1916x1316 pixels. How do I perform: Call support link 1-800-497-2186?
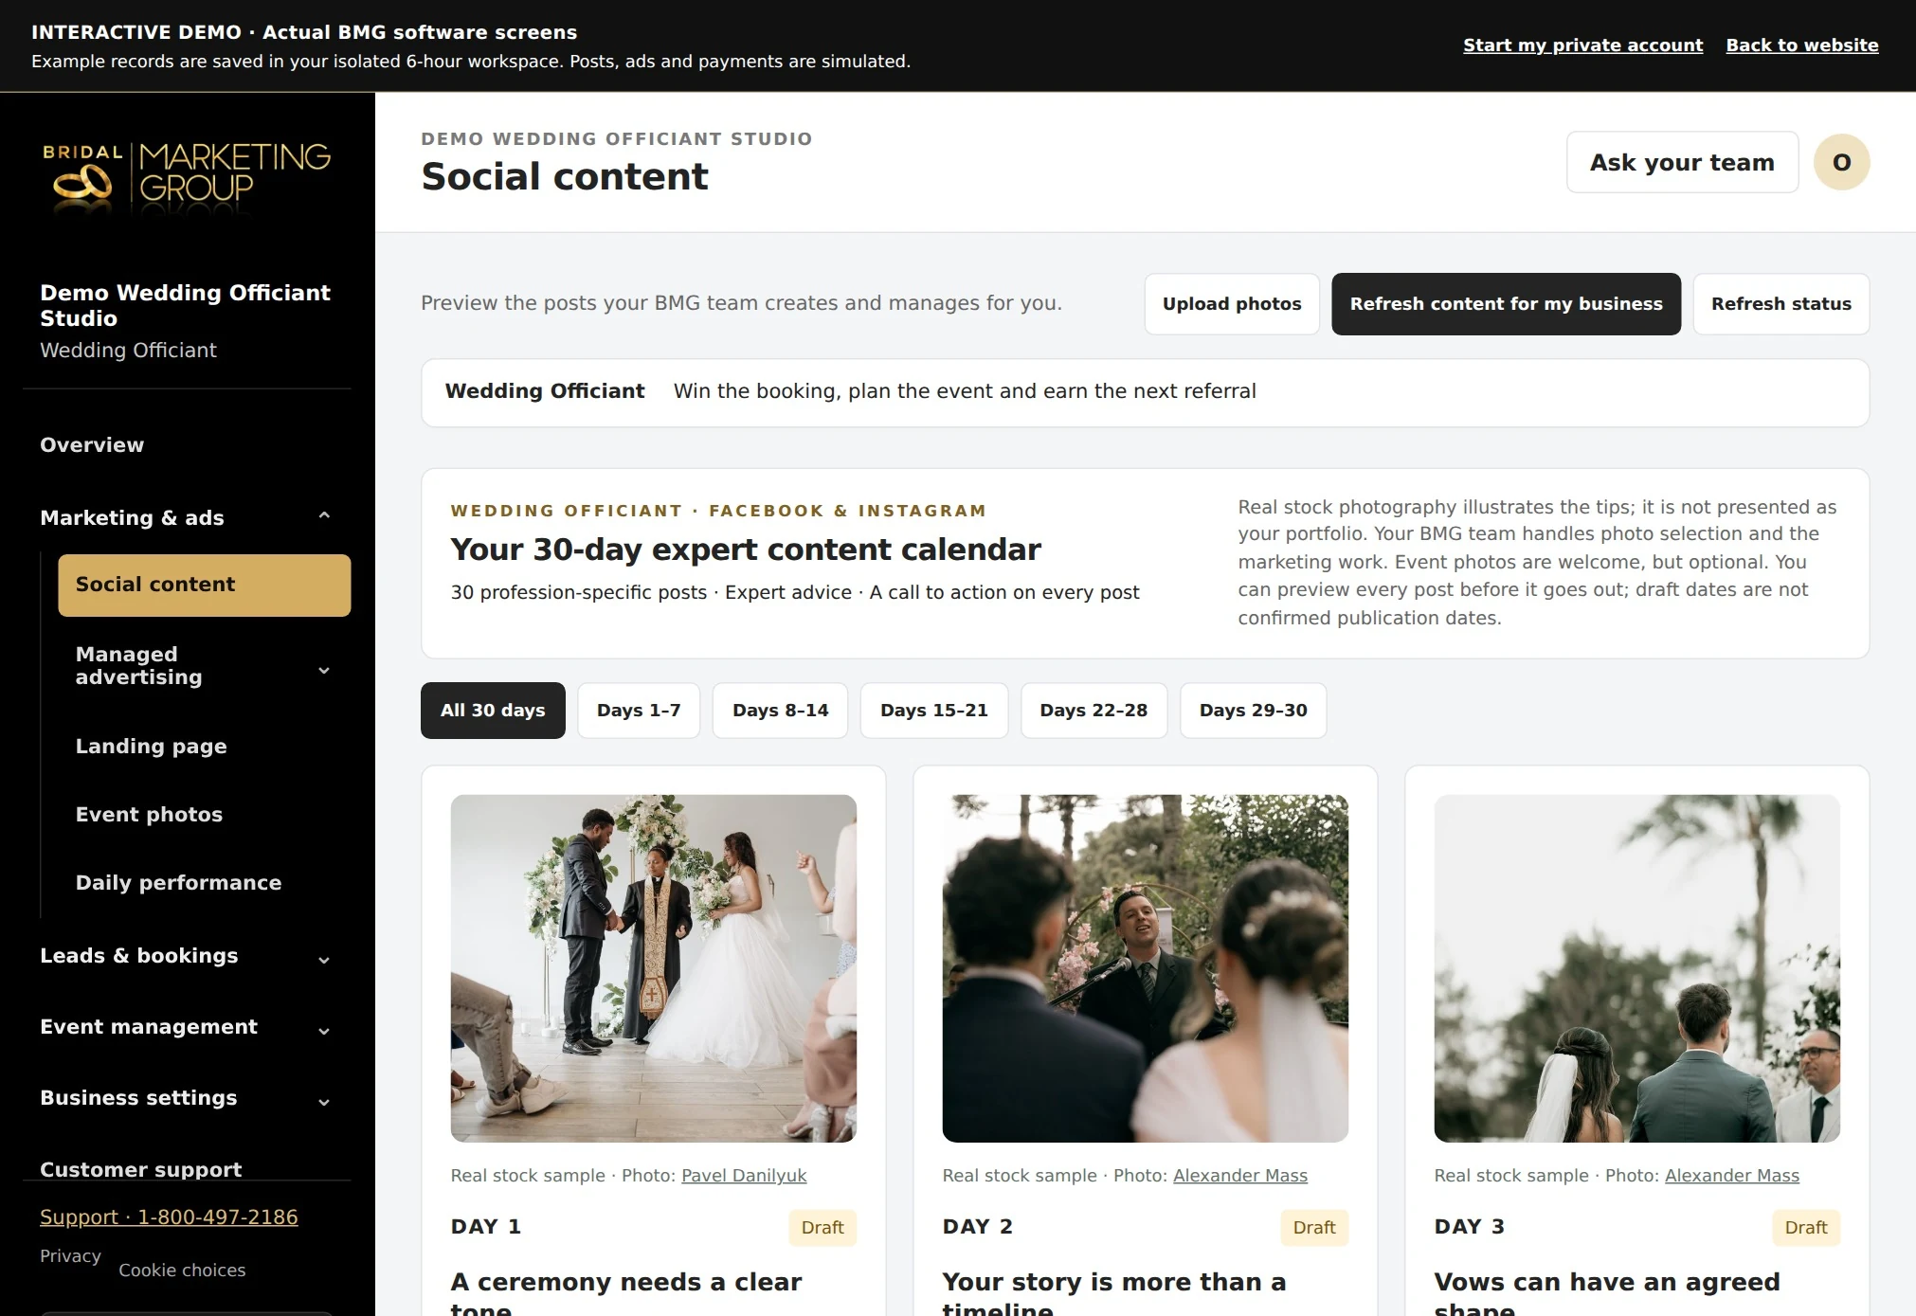point(169,1217)
